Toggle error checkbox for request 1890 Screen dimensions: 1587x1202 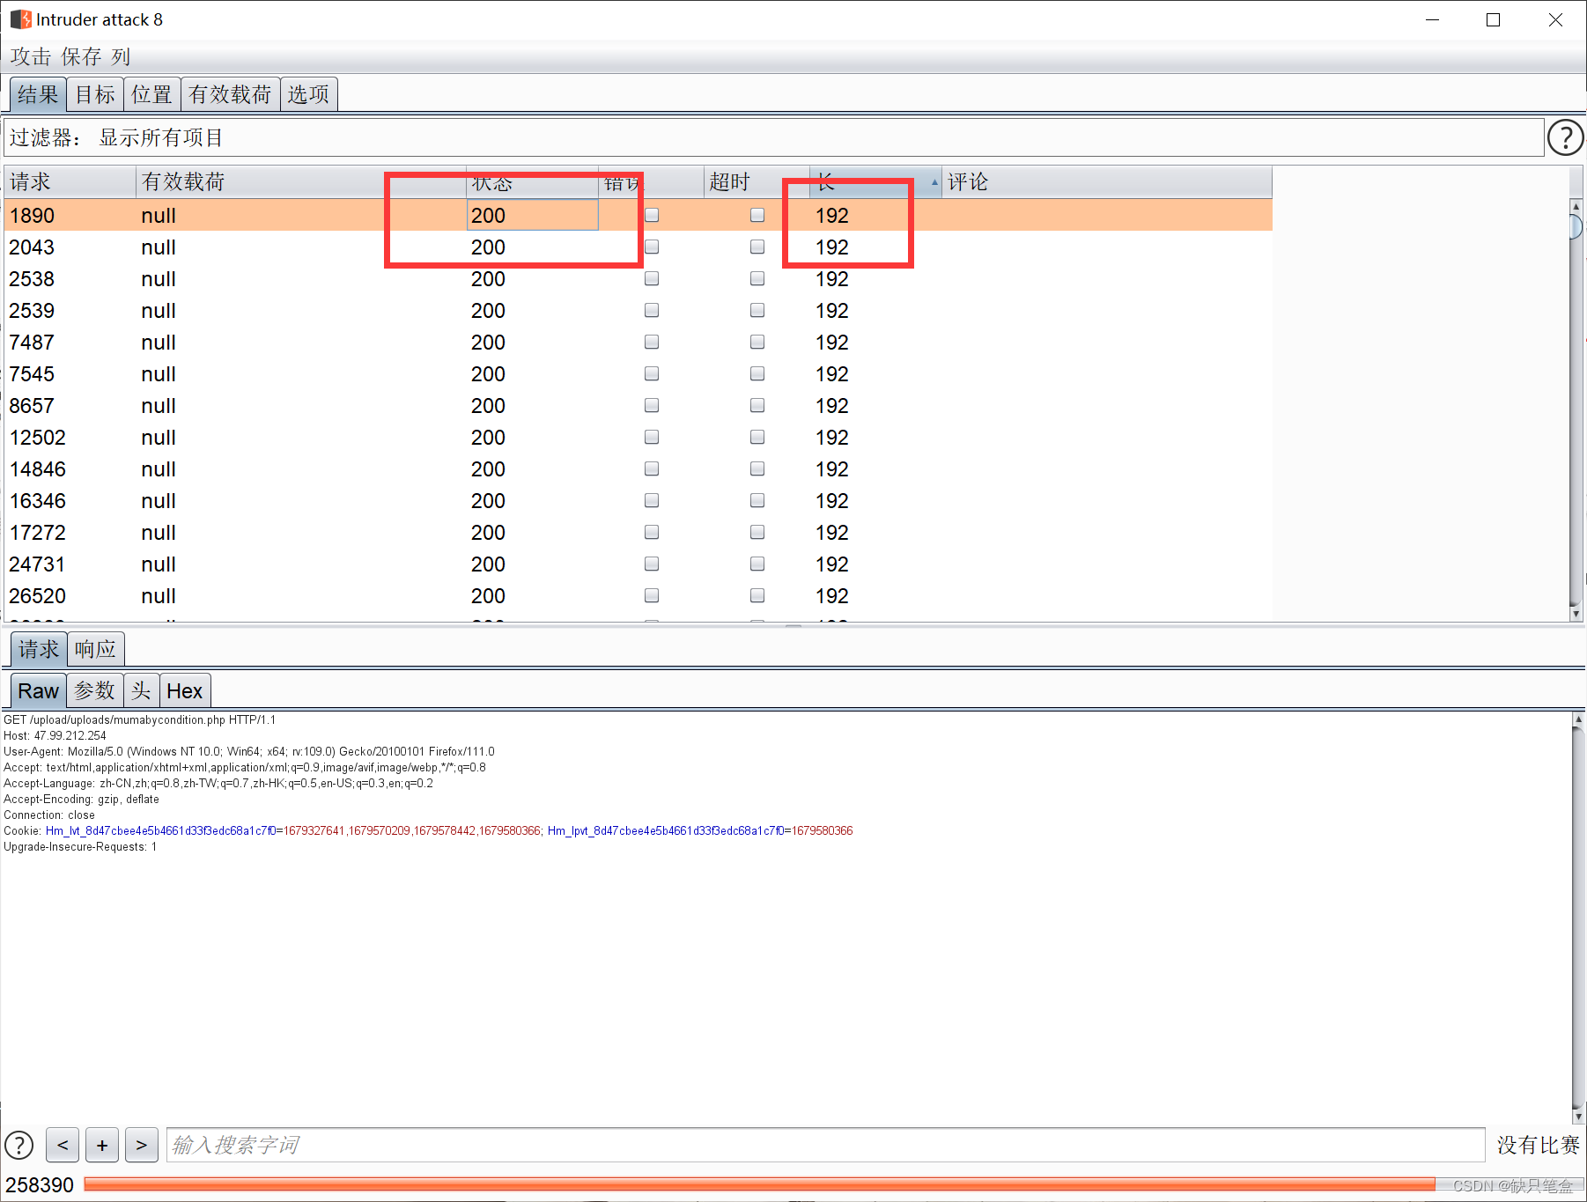point(652,215)
